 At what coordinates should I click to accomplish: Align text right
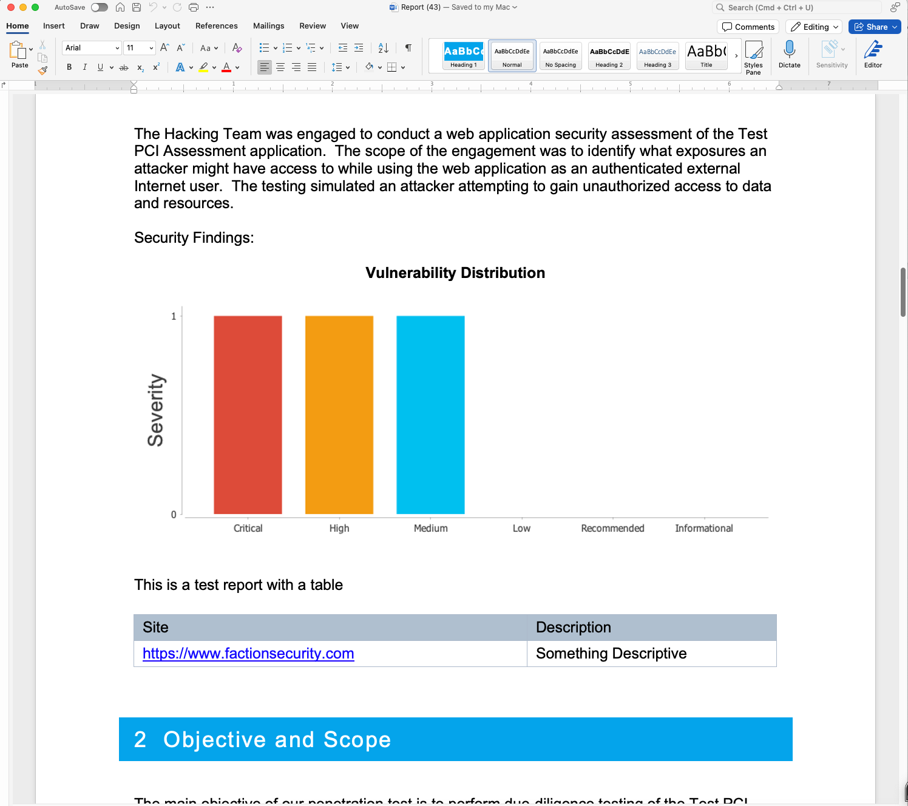coord(296,67)
